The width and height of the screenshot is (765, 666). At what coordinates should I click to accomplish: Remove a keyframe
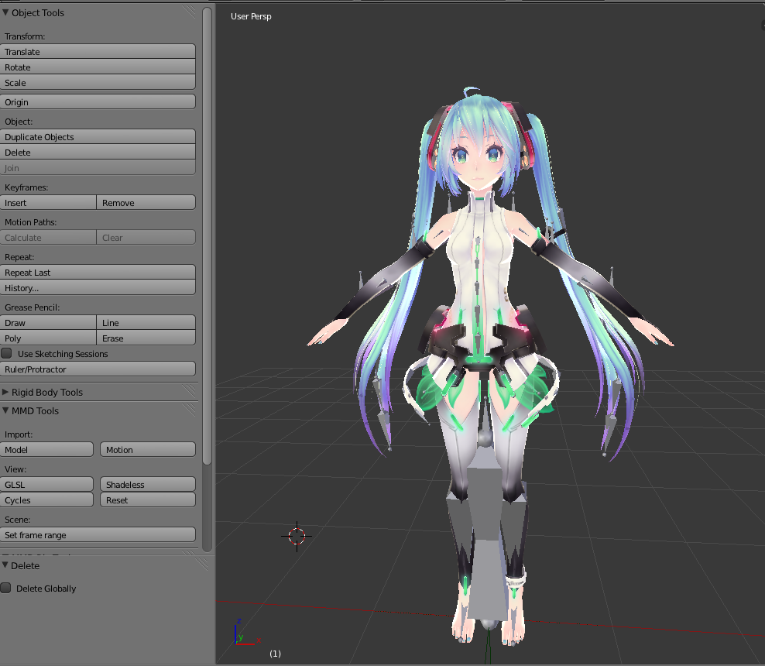(146, 202)
